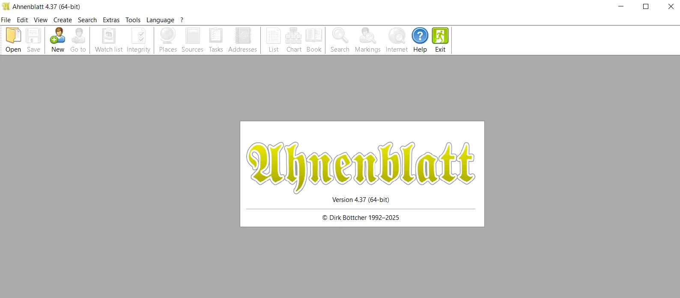The image size is (680, 298).
Task: Click the green Exit icon
Action: point(440,40)
